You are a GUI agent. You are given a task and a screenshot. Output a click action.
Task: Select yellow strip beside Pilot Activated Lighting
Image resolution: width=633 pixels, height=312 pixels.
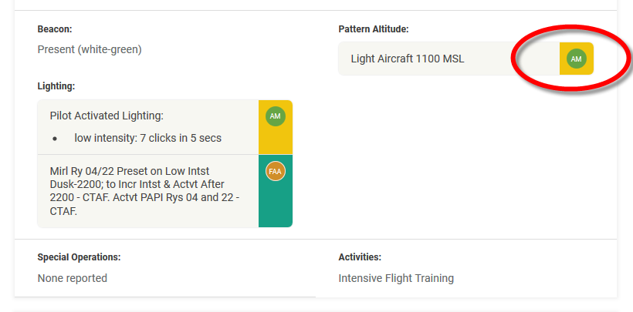pyautogui.click(x=276, y=127)
